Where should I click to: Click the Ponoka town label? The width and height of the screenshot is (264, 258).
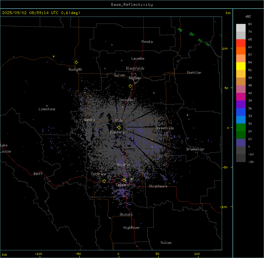click(x=147, y=42)
